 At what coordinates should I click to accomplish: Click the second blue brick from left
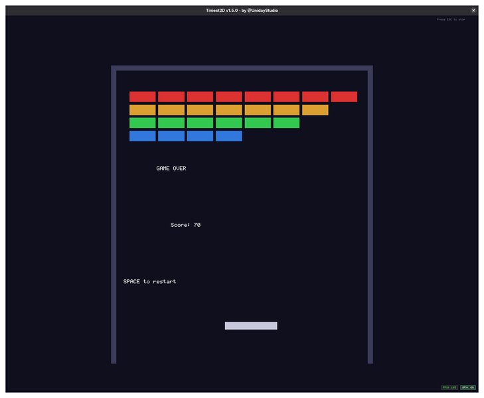click(171, 136)
